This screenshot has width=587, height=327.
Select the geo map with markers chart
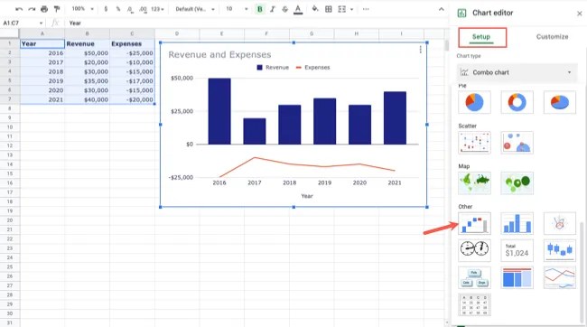click(517, 183)
